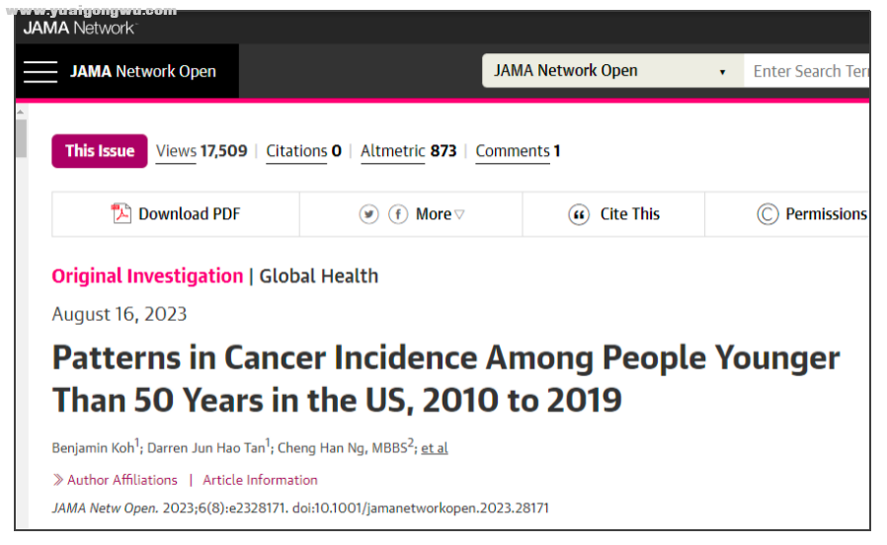Click the JAMA Network logo
This screenshot has width=887, height=545.
(80, 28)
